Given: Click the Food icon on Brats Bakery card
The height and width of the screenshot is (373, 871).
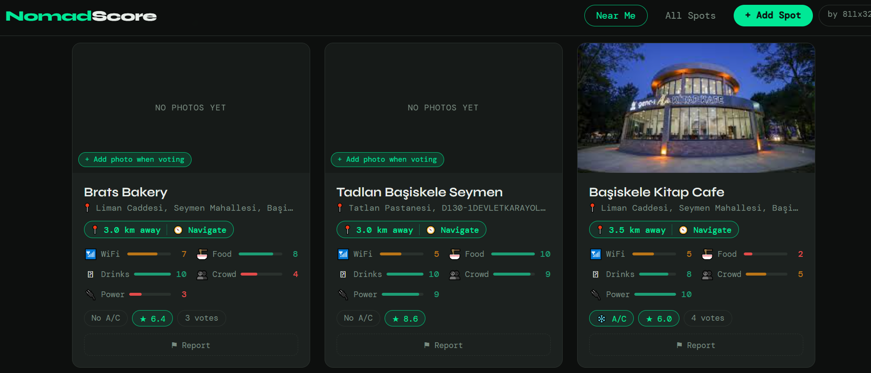Looking at the screenshot, I should (202, 254).
